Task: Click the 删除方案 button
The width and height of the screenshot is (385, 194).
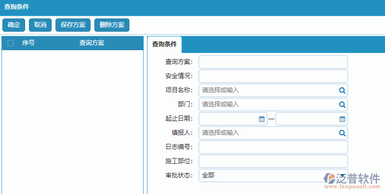Action: pyautogui.click(x=112, y=25)
